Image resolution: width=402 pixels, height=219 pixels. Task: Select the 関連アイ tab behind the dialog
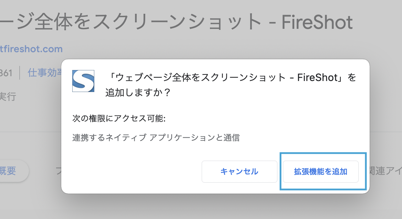[384, 171]
